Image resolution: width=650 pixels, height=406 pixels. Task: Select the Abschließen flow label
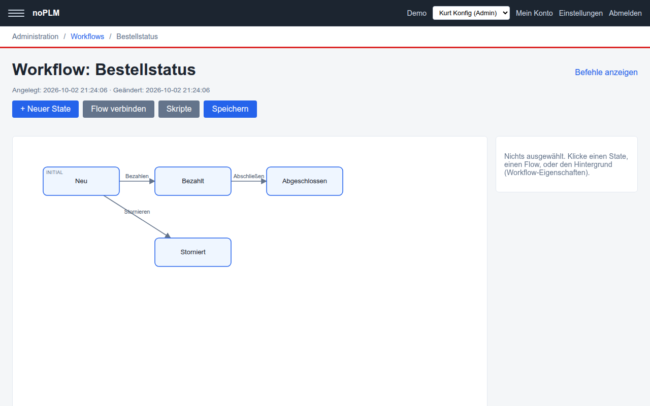pyautogui.click(x=249, y=176)
